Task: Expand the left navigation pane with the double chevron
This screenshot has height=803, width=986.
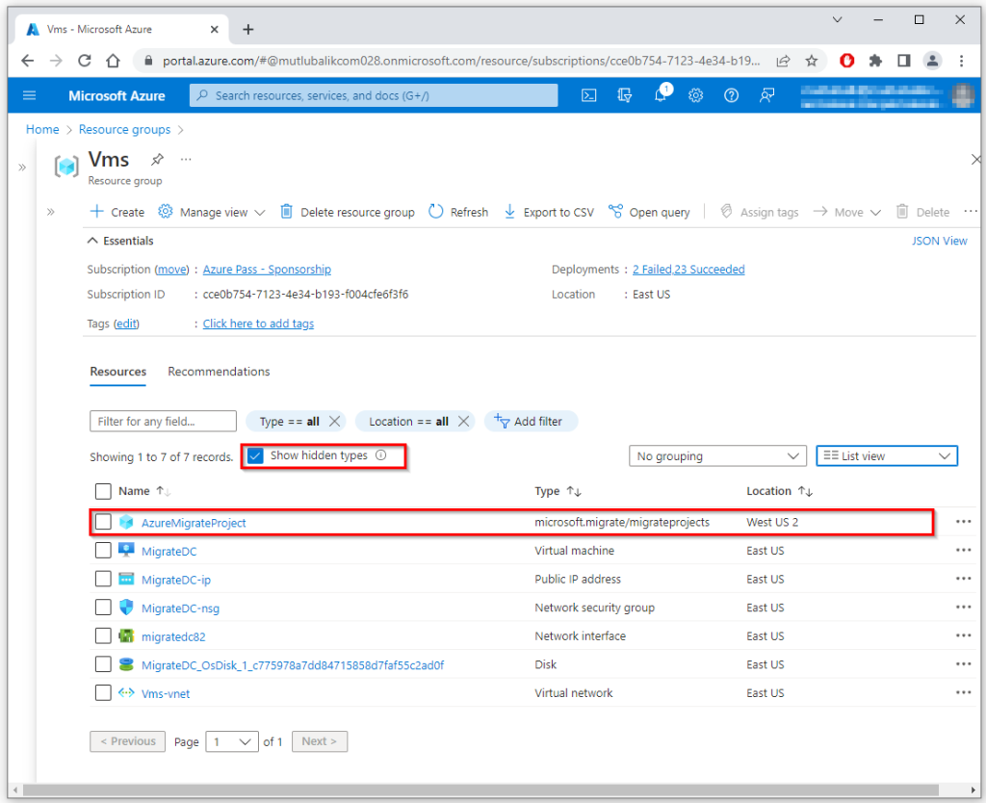Action: [22, 168]
